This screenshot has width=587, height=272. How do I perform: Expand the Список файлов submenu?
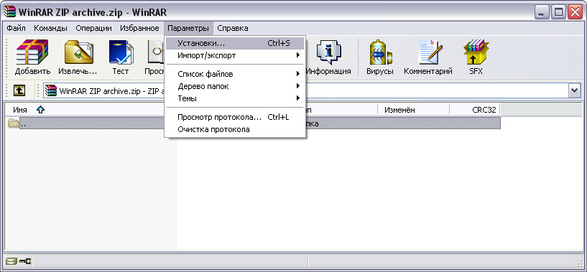pyautogui.click(x=235, y=74)
